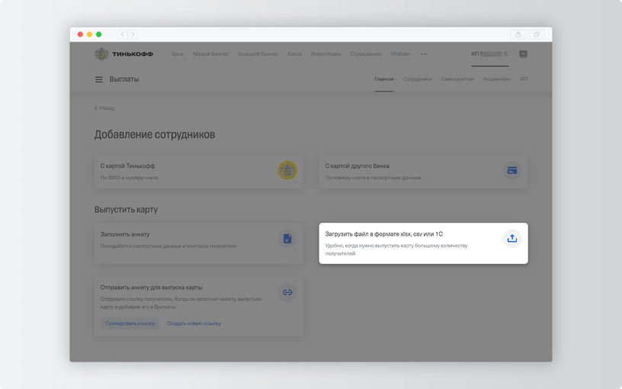The width and height of the screenshot is (622, 389).
Task: Click the Добавление сотрудников heading
Action: pyautogui.click(x=155, y=134)
